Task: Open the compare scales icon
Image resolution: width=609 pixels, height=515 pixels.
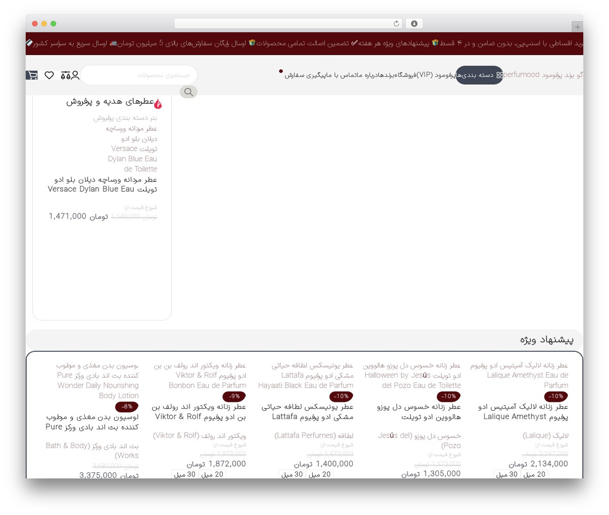Action: pos(66,75)
